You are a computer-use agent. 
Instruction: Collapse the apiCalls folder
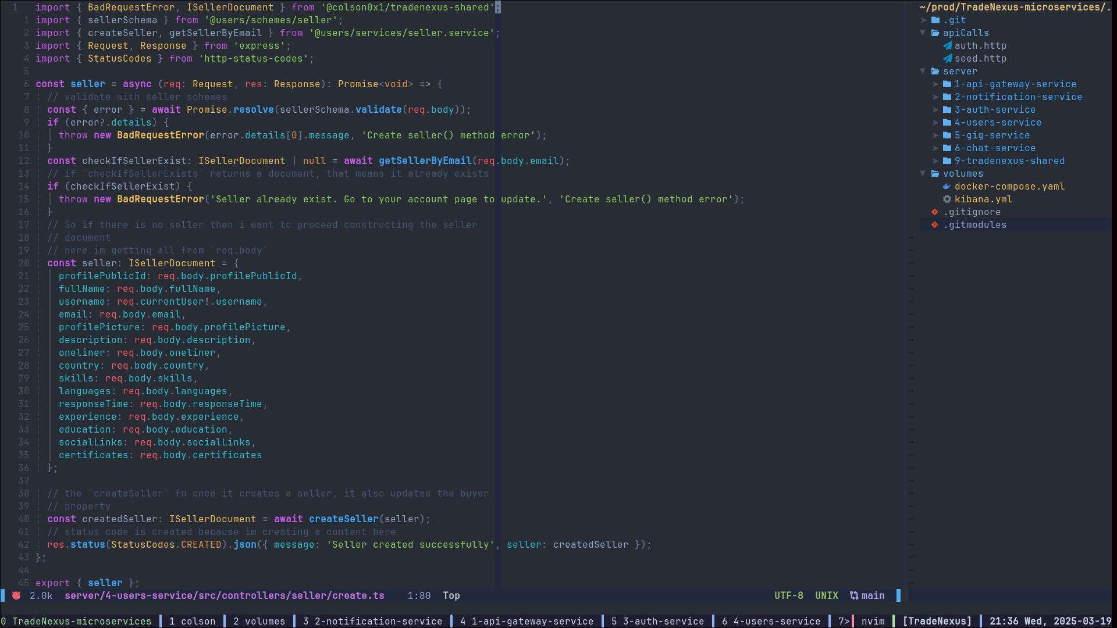(923, 33)
